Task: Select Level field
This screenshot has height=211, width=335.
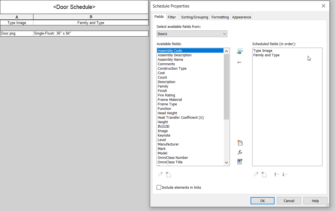Action: click(x=190, y=140)
